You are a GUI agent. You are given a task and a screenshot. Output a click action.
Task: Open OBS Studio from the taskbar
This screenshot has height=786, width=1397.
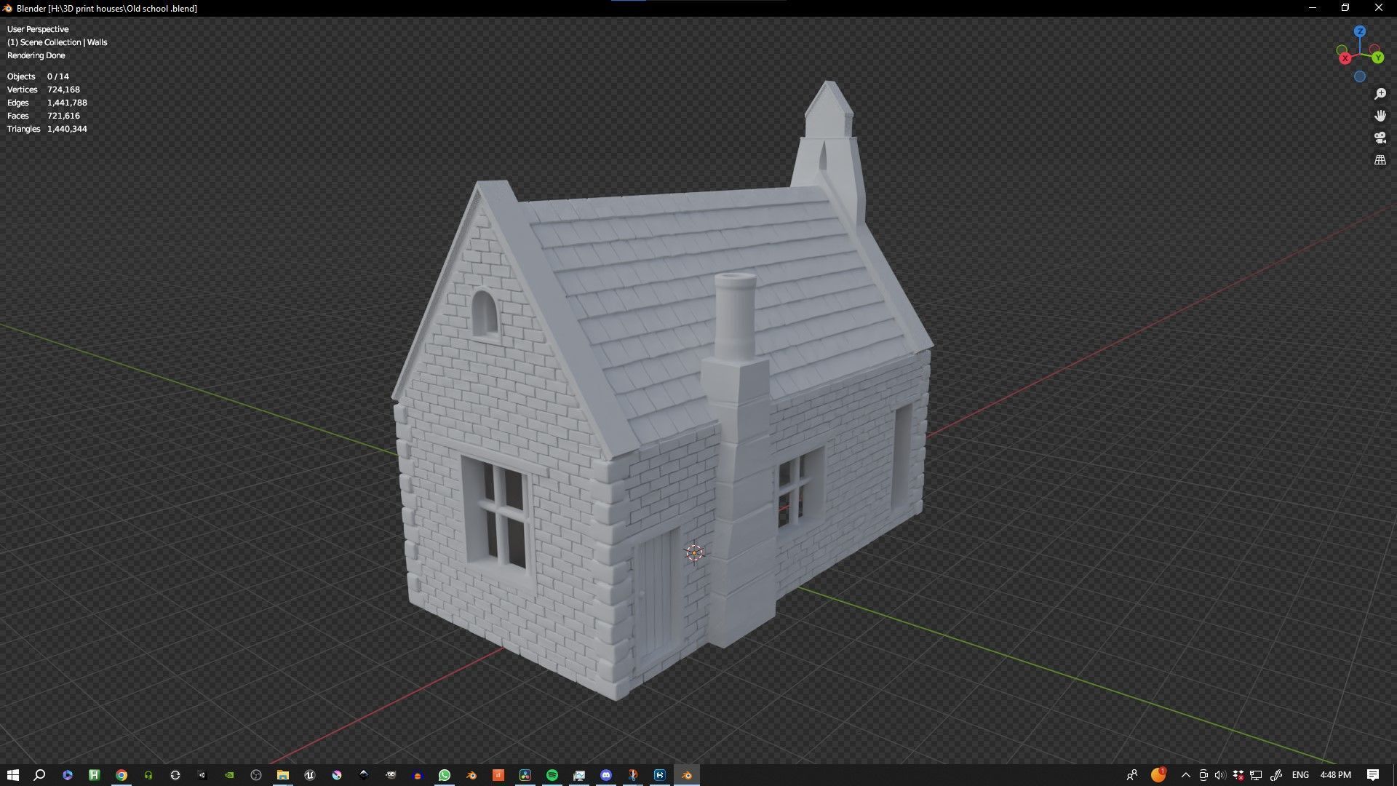click(x=255, y=775)
